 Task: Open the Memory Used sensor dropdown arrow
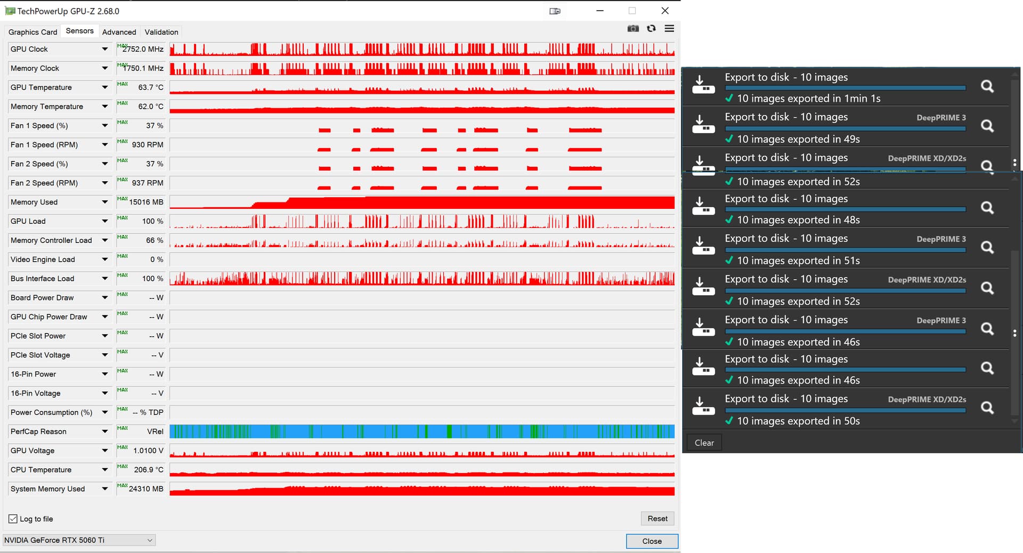coord(104,202)
